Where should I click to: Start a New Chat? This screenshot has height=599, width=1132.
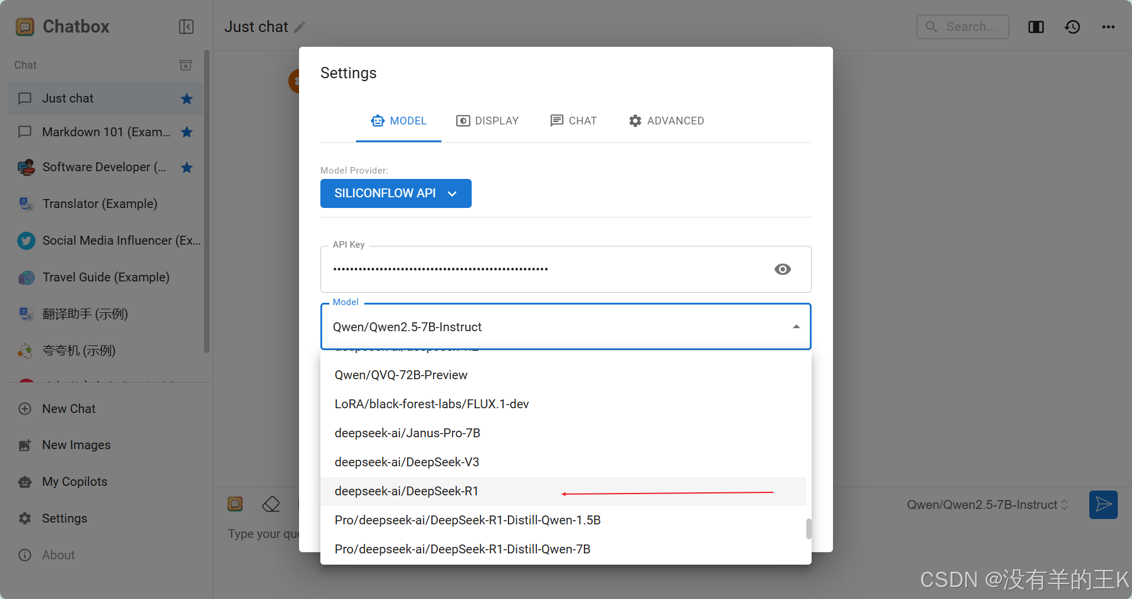106,409
